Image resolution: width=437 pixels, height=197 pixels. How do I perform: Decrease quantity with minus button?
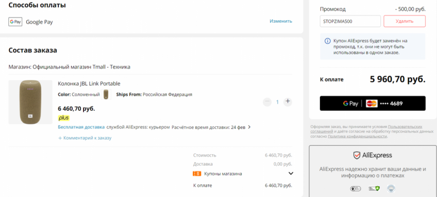tap(267, 102)
